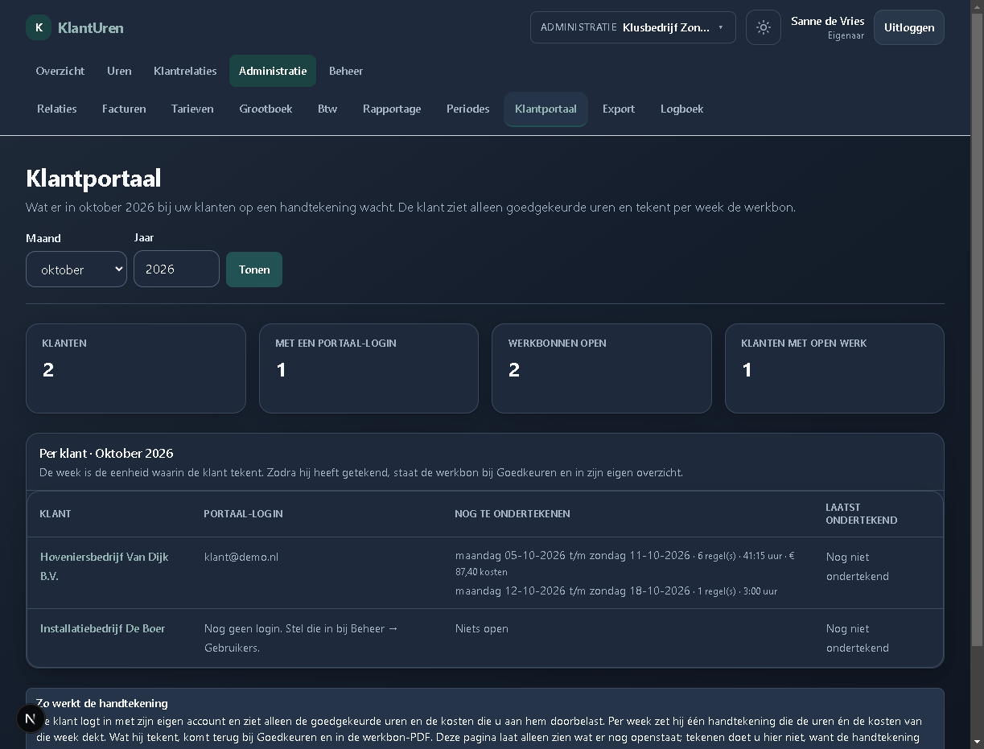The height and width of the screenshot is (749, 984).
Task: Open the Logboek sub-tab
Action: pyautogui.click(x=682, y=109)
